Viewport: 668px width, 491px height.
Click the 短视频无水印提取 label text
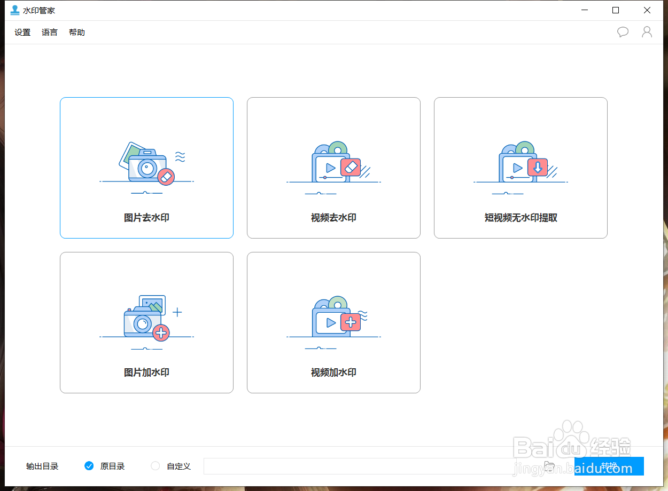pos(520,217)
